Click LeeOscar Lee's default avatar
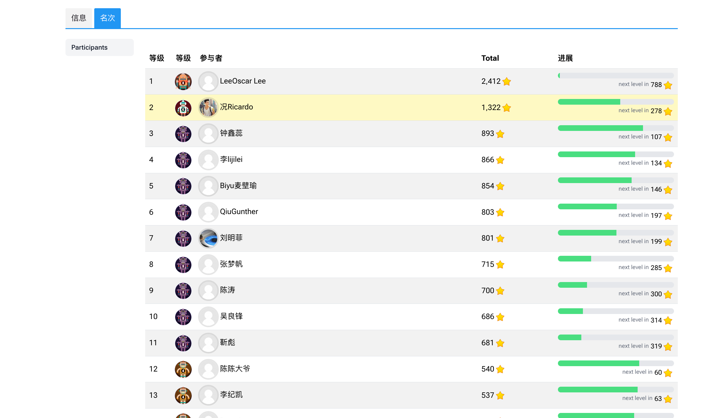 tap(208, 81)
